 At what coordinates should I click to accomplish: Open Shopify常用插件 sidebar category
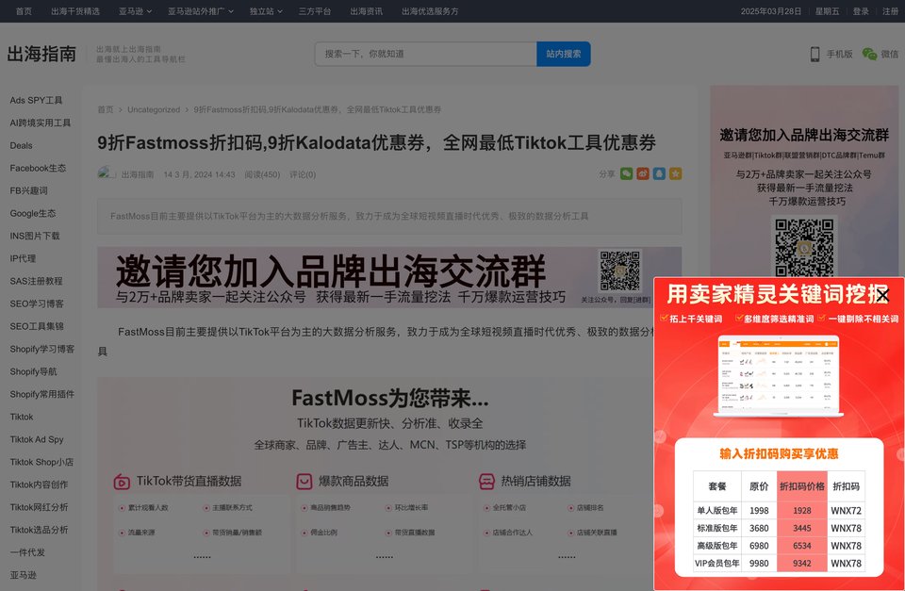click(42, 394)
